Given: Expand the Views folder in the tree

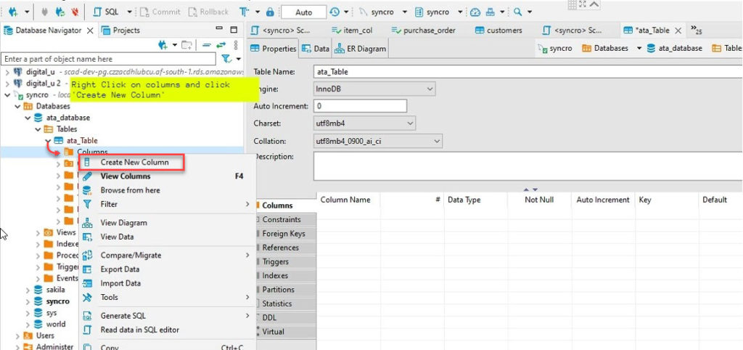Looking at the screenshot, I should pos(38,232).
